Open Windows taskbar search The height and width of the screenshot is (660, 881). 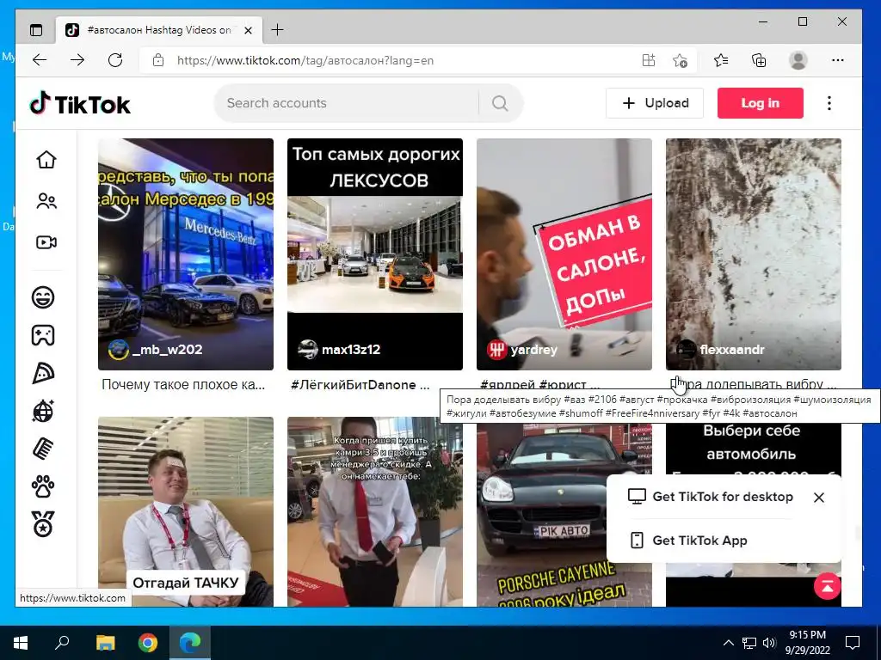pos(62,643)
